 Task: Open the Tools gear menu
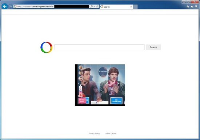coord(196,7)
